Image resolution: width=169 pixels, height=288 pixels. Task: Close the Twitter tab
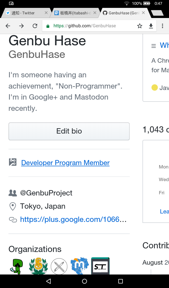(x=46, y=13)
